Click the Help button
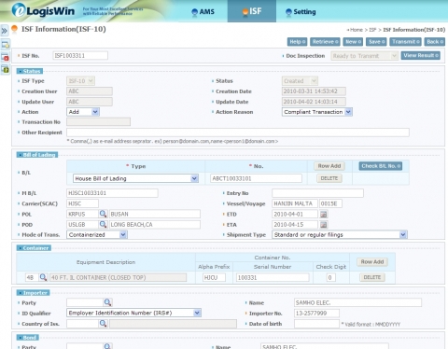Viewport: 448px width, 349px height. tap(297, 42)
